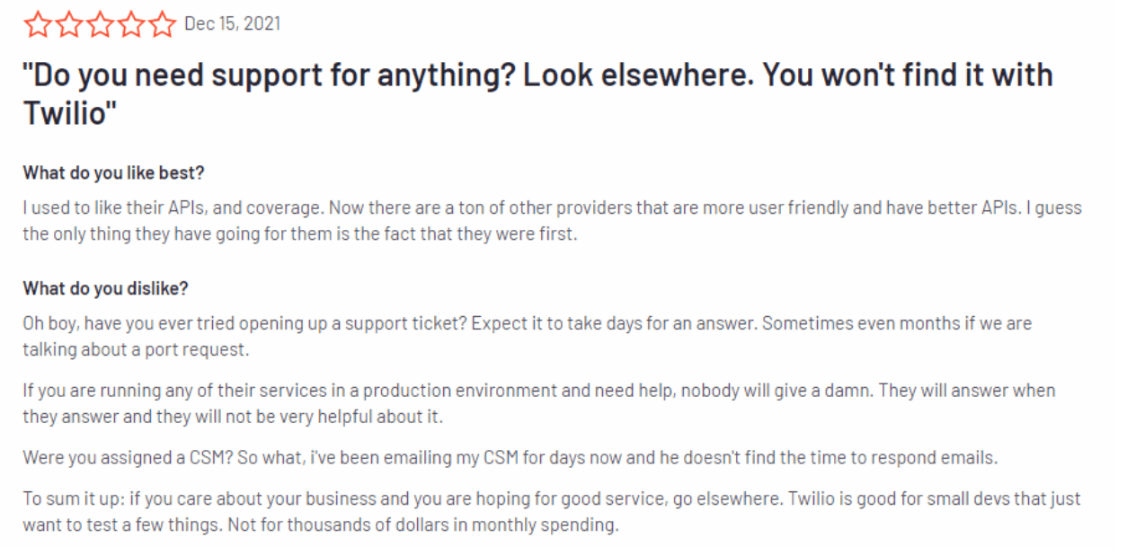Click the paragraph about liking their APIs and coverage
The width and height of the screenshot is (1127, 555).
(553, 221)
